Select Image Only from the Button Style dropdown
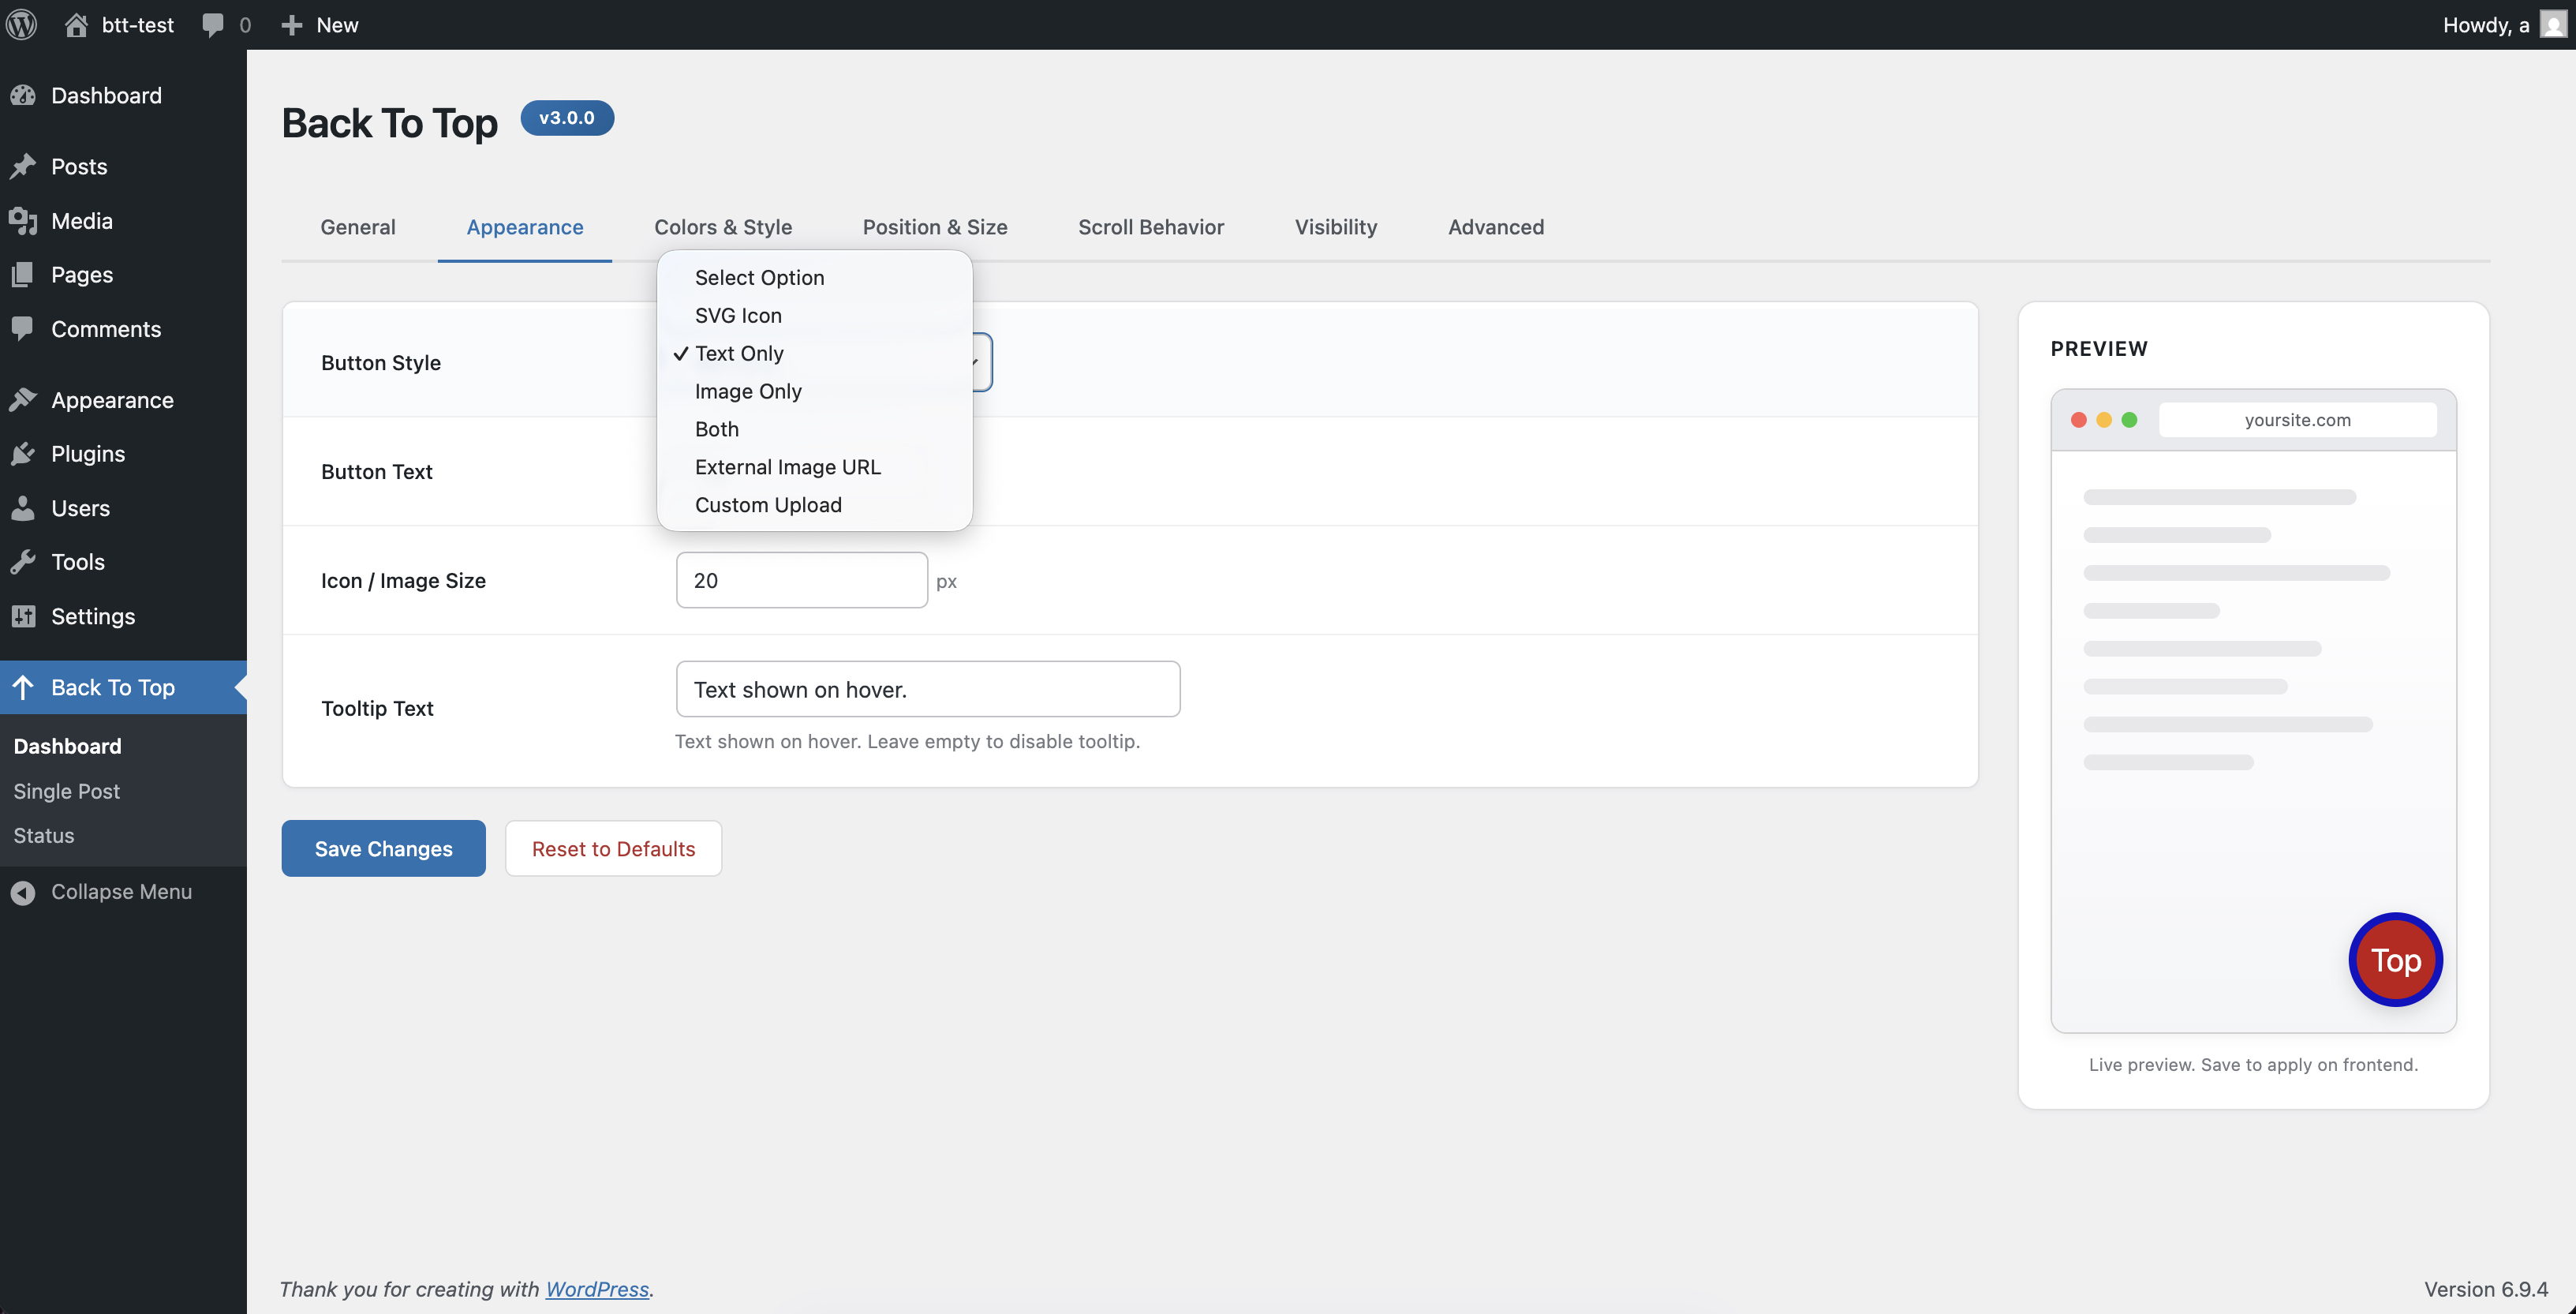Image resolution: width=2576 pixels, height=1314 pixels. 748,391
